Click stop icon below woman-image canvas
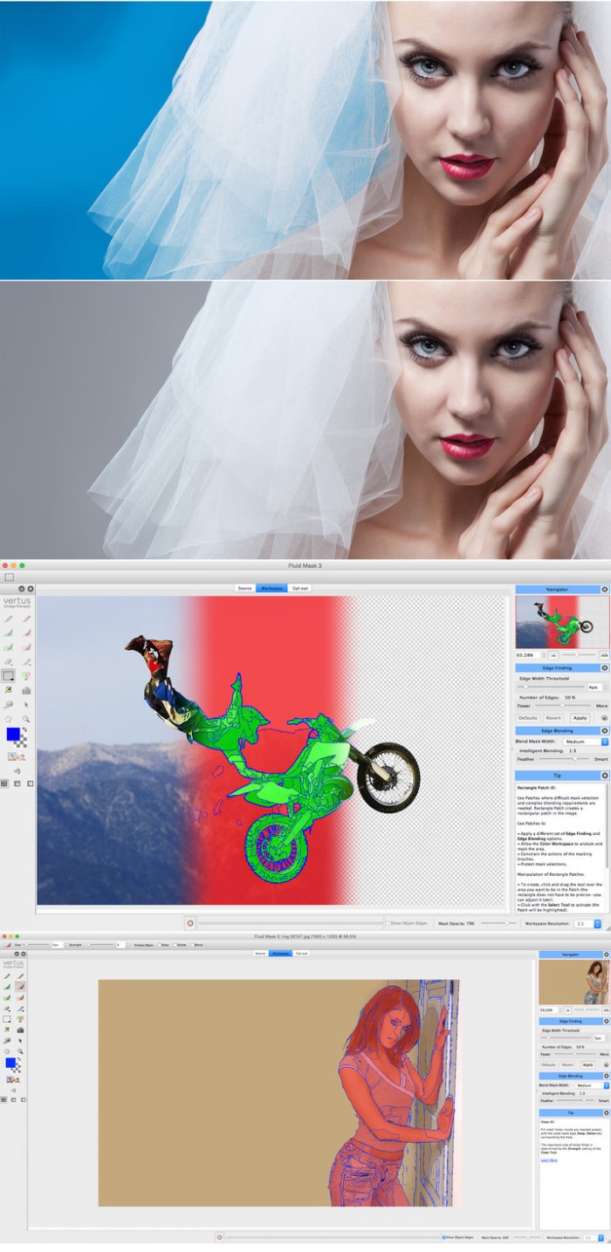This screenshot has width=611, height=1252. point(219,1237)
